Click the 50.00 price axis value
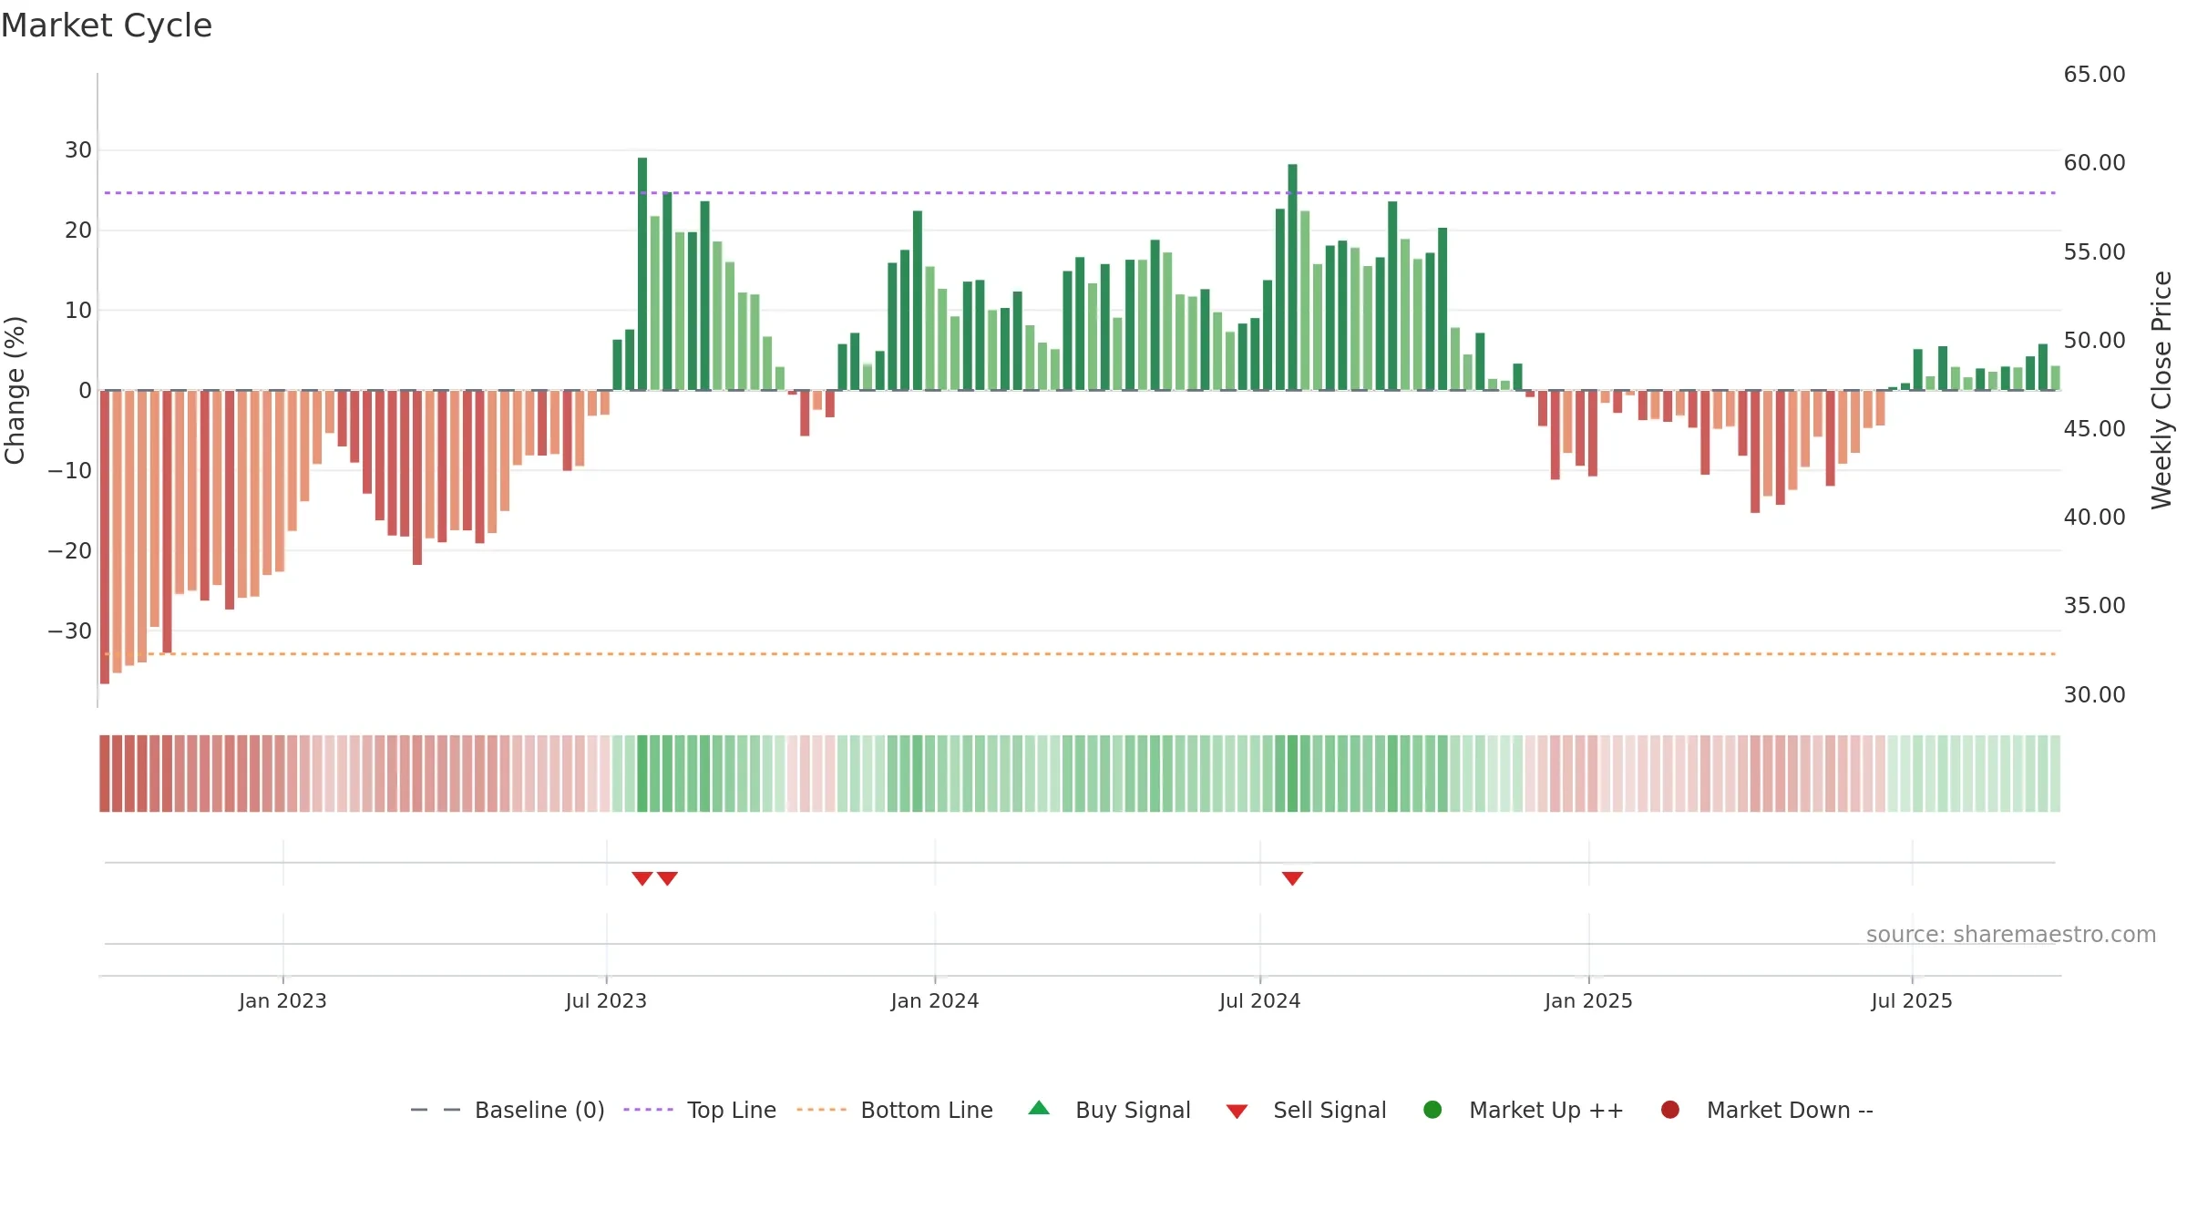 click(x=2095, y=341)
